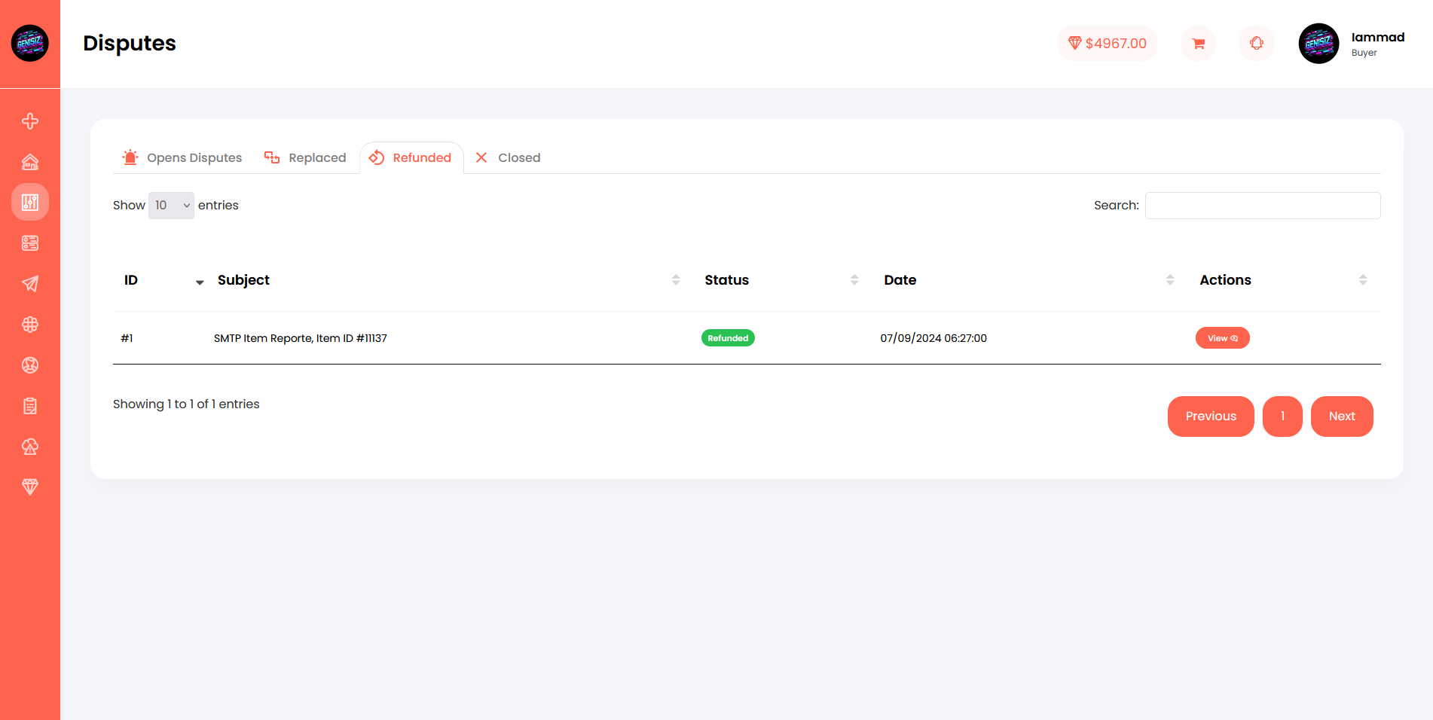1433x720 pixels.
Task: Open the server list sidebar icon
Action: click(30, 243)
